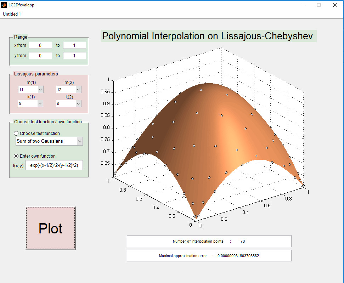Click the Maximal approximation error value
Viewport: 344px width, 283px height.
(x=238, y=256)
